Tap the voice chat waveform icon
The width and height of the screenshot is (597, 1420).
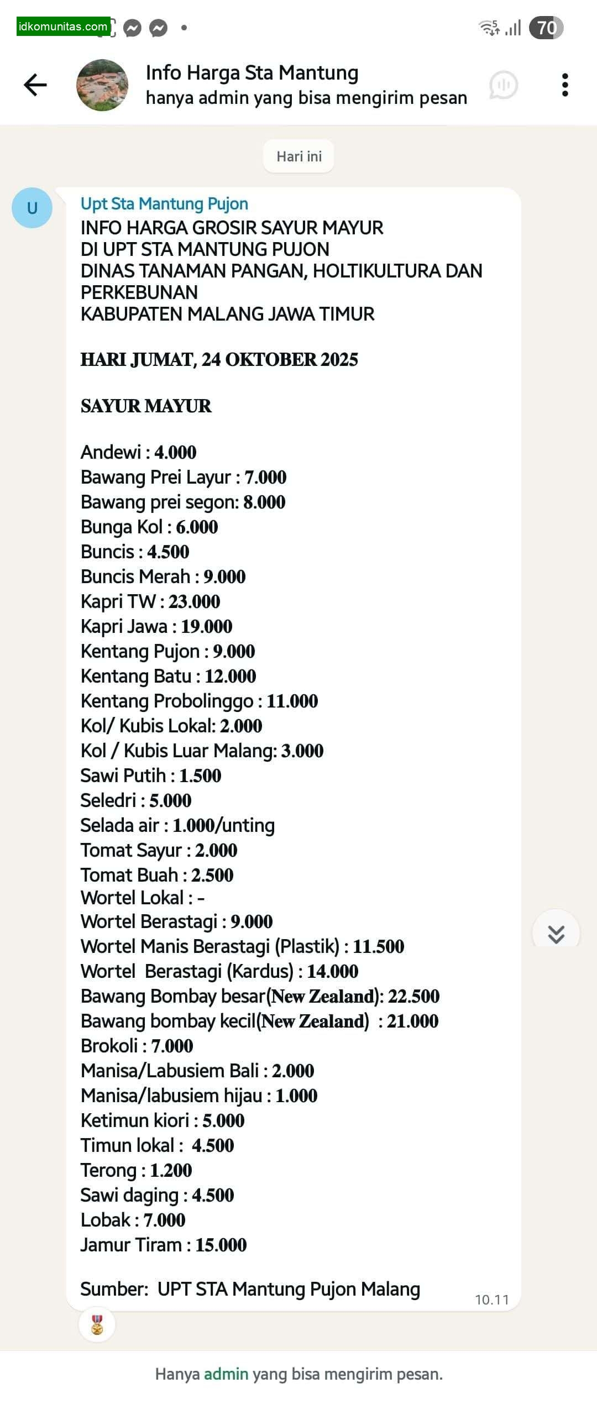[503, 85]
